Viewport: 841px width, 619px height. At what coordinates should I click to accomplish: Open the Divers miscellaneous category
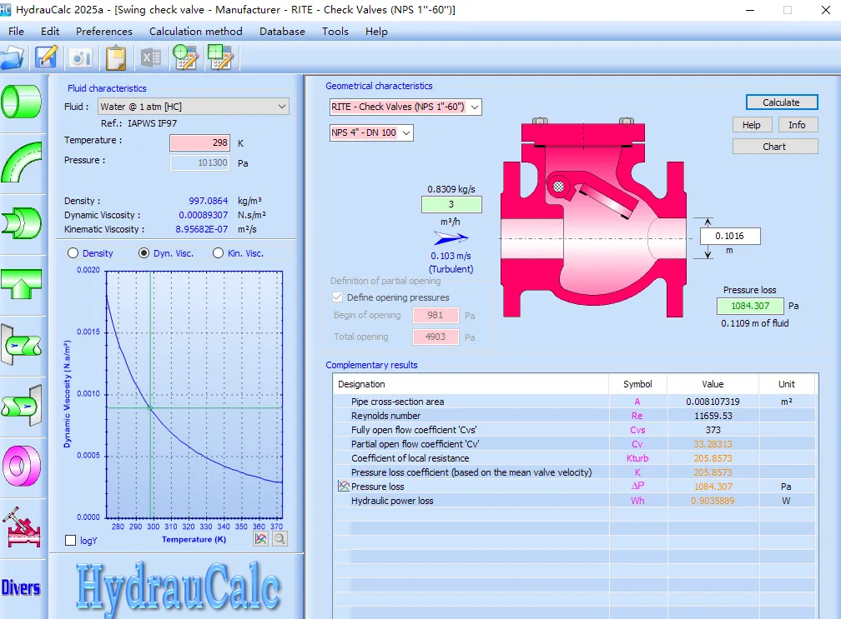pyautogui.click(x=21, y=587)
